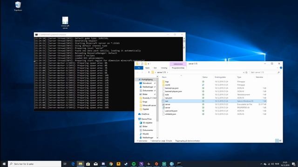Go up one folder level in Explorer
This screenshot has height=167, width=298.
(149, 72)
